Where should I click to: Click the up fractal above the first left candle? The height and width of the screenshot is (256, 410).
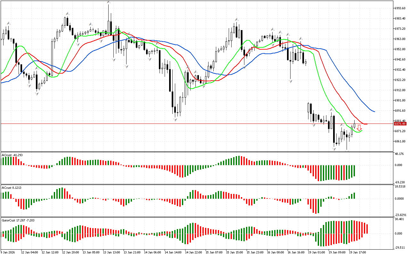[9, 23]
